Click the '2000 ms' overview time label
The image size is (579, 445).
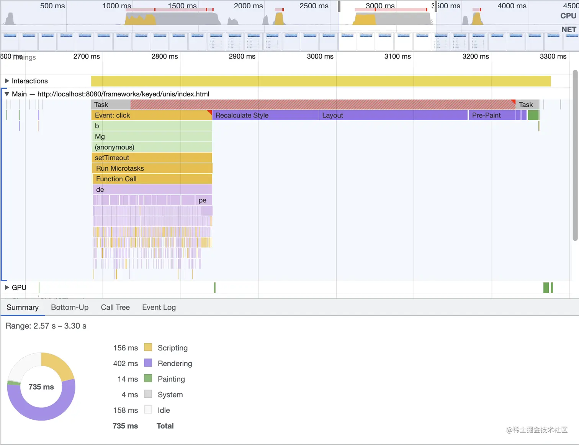(x=249, y=6)
